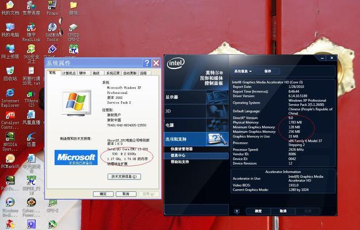Viewport: 360px width, 230px height.
Task: Open the 自动更新 tab
Action: (130, 73)
